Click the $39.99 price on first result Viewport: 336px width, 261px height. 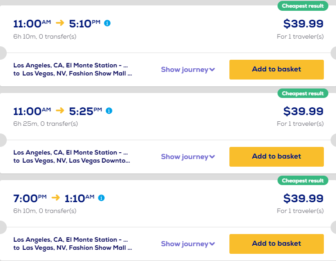[303, 23]
